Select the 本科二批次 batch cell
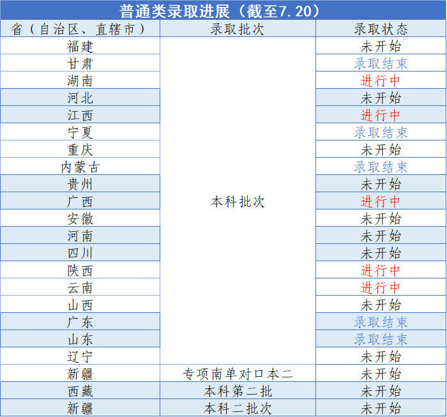Screen dimensions: 447x417 click(238, 407)
